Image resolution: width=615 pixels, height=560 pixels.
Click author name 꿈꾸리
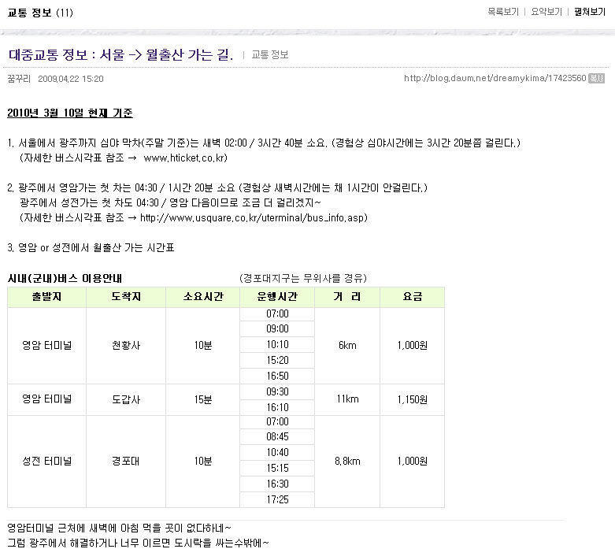tap(19, 79)
